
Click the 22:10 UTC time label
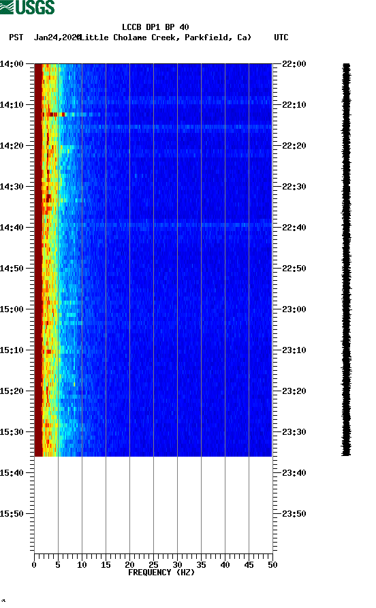[294, 105]
